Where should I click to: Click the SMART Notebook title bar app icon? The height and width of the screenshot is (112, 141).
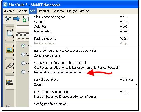click(x=5, y=5)
